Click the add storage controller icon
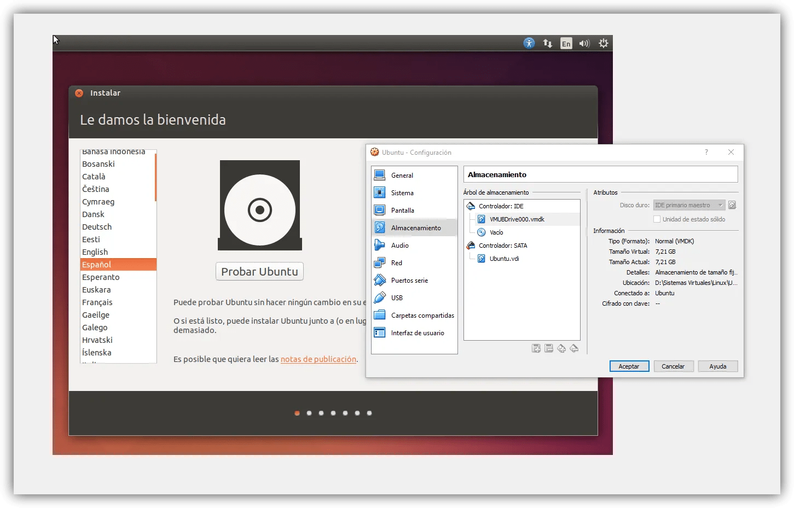Image resolution: width=794 pixels, height=508 pixels. point(536,348)
